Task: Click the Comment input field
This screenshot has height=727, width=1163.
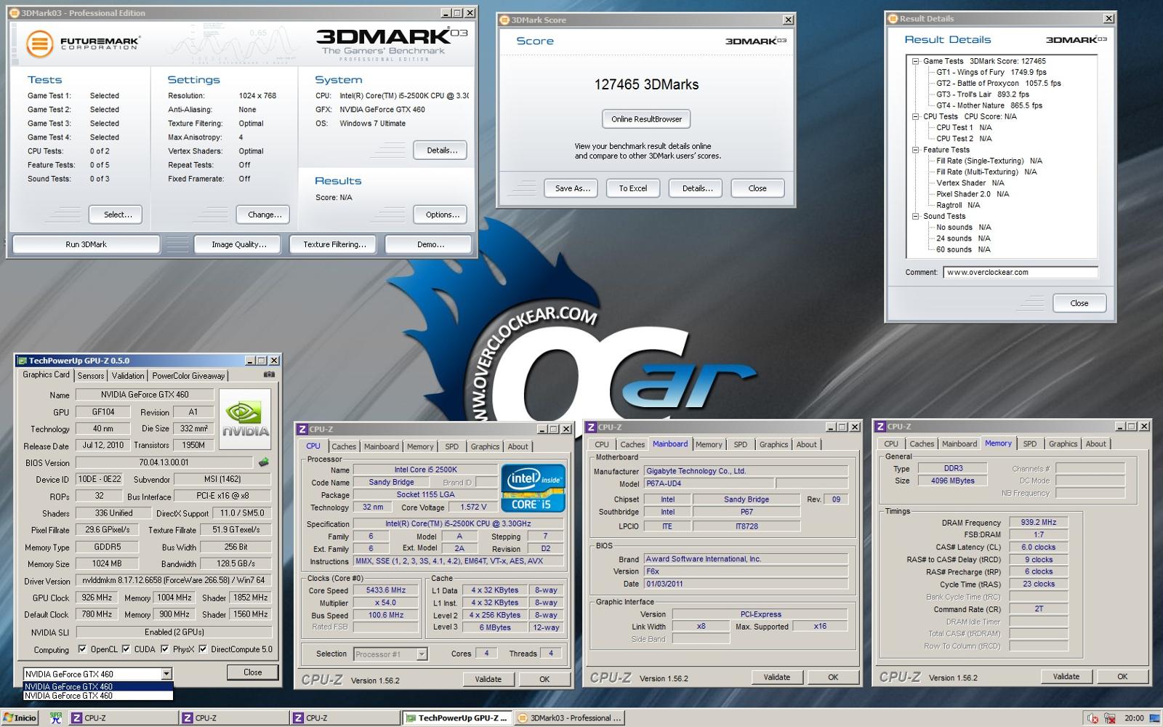Action: (1020, 273)
